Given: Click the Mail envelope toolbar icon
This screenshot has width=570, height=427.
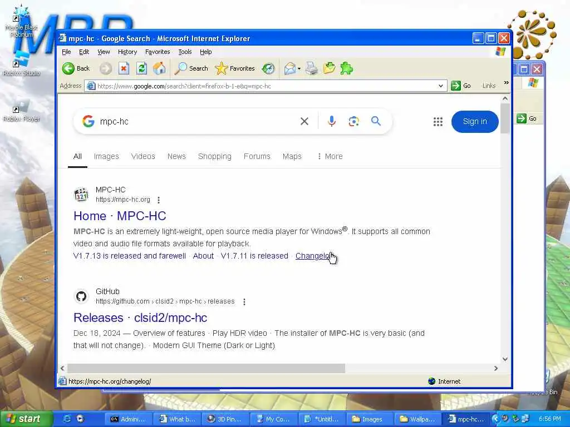Looking at the screenshot, I should [289, 68].
